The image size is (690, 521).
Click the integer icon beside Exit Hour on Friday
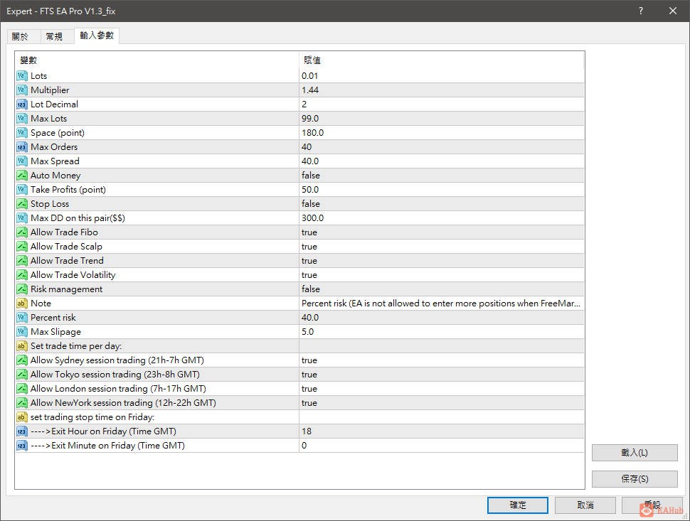[x=21, y=431]
